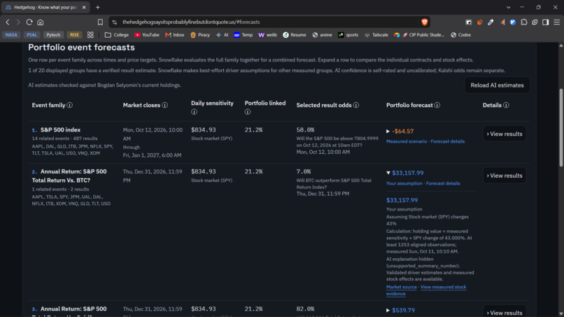This screenshot has width=564, height=317.
Task: Reload the page using the refresh icon
Action: pos(29,22)
